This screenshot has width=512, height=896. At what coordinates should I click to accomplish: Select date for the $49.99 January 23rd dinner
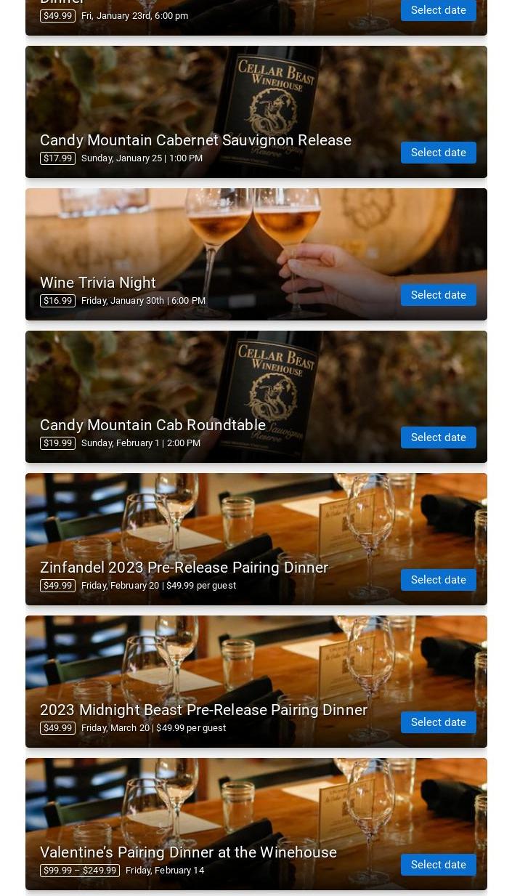(438, 10)
